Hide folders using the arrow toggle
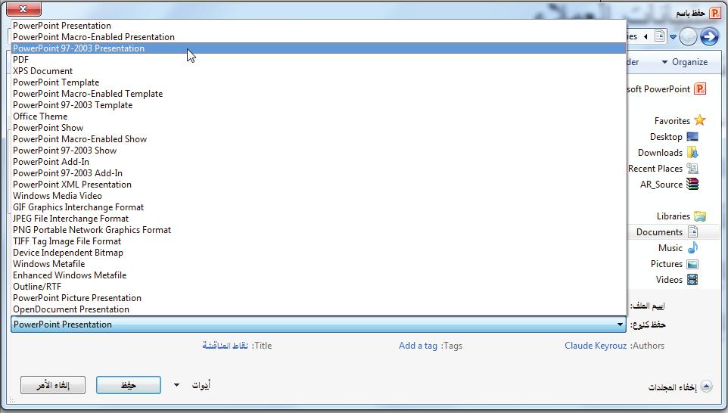This screenshot has height=413, width=728. [706, 387]
